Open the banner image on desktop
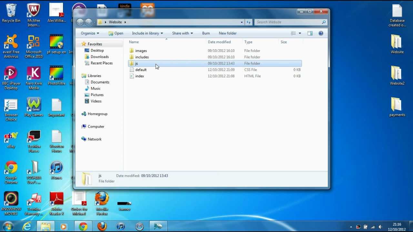 tap(125, 206)
